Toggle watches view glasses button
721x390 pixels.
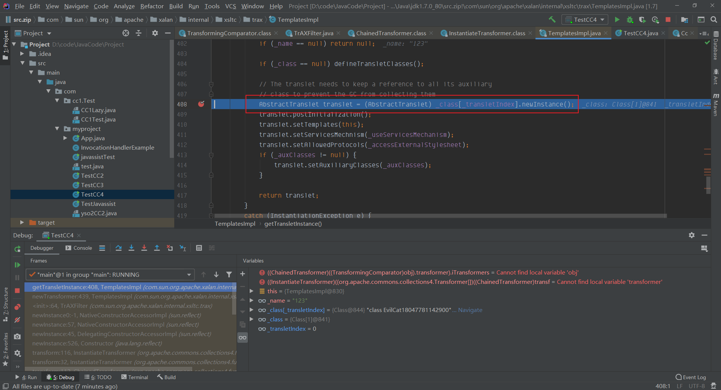[243, 337]
